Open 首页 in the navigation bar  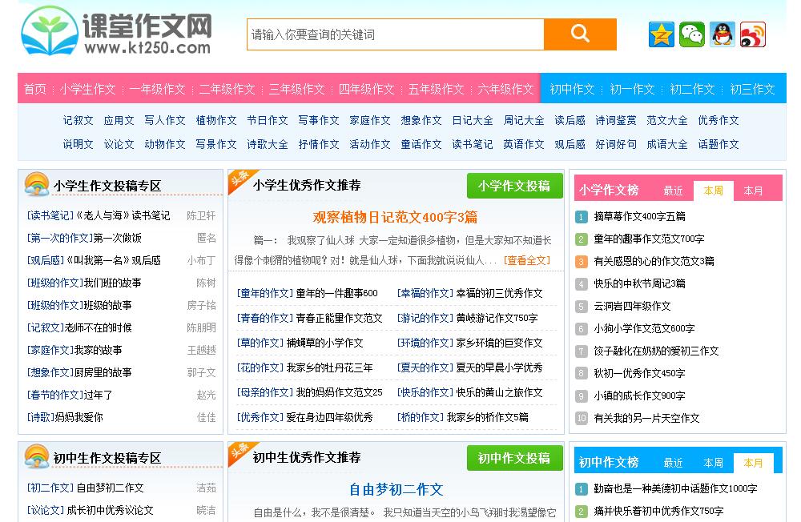34,89
